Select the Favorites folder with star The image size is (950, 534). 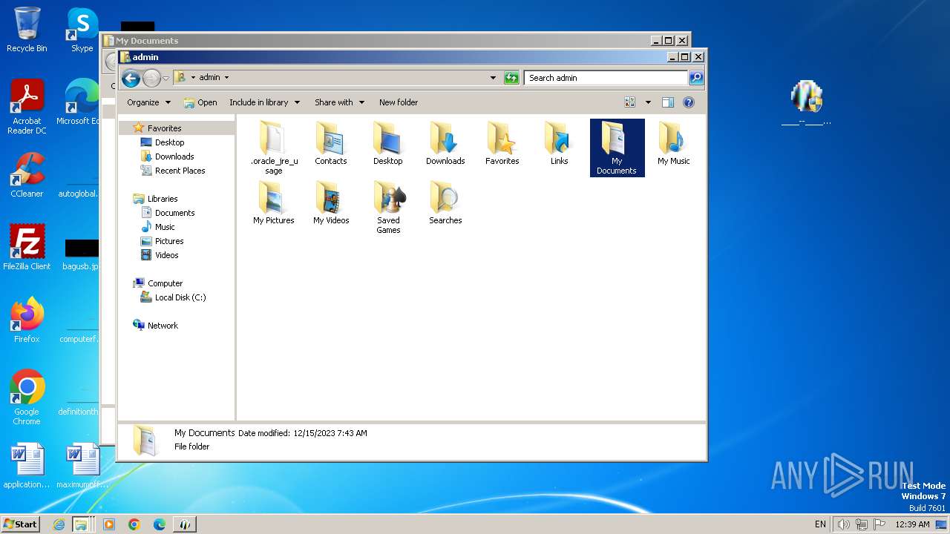point(502,143)
